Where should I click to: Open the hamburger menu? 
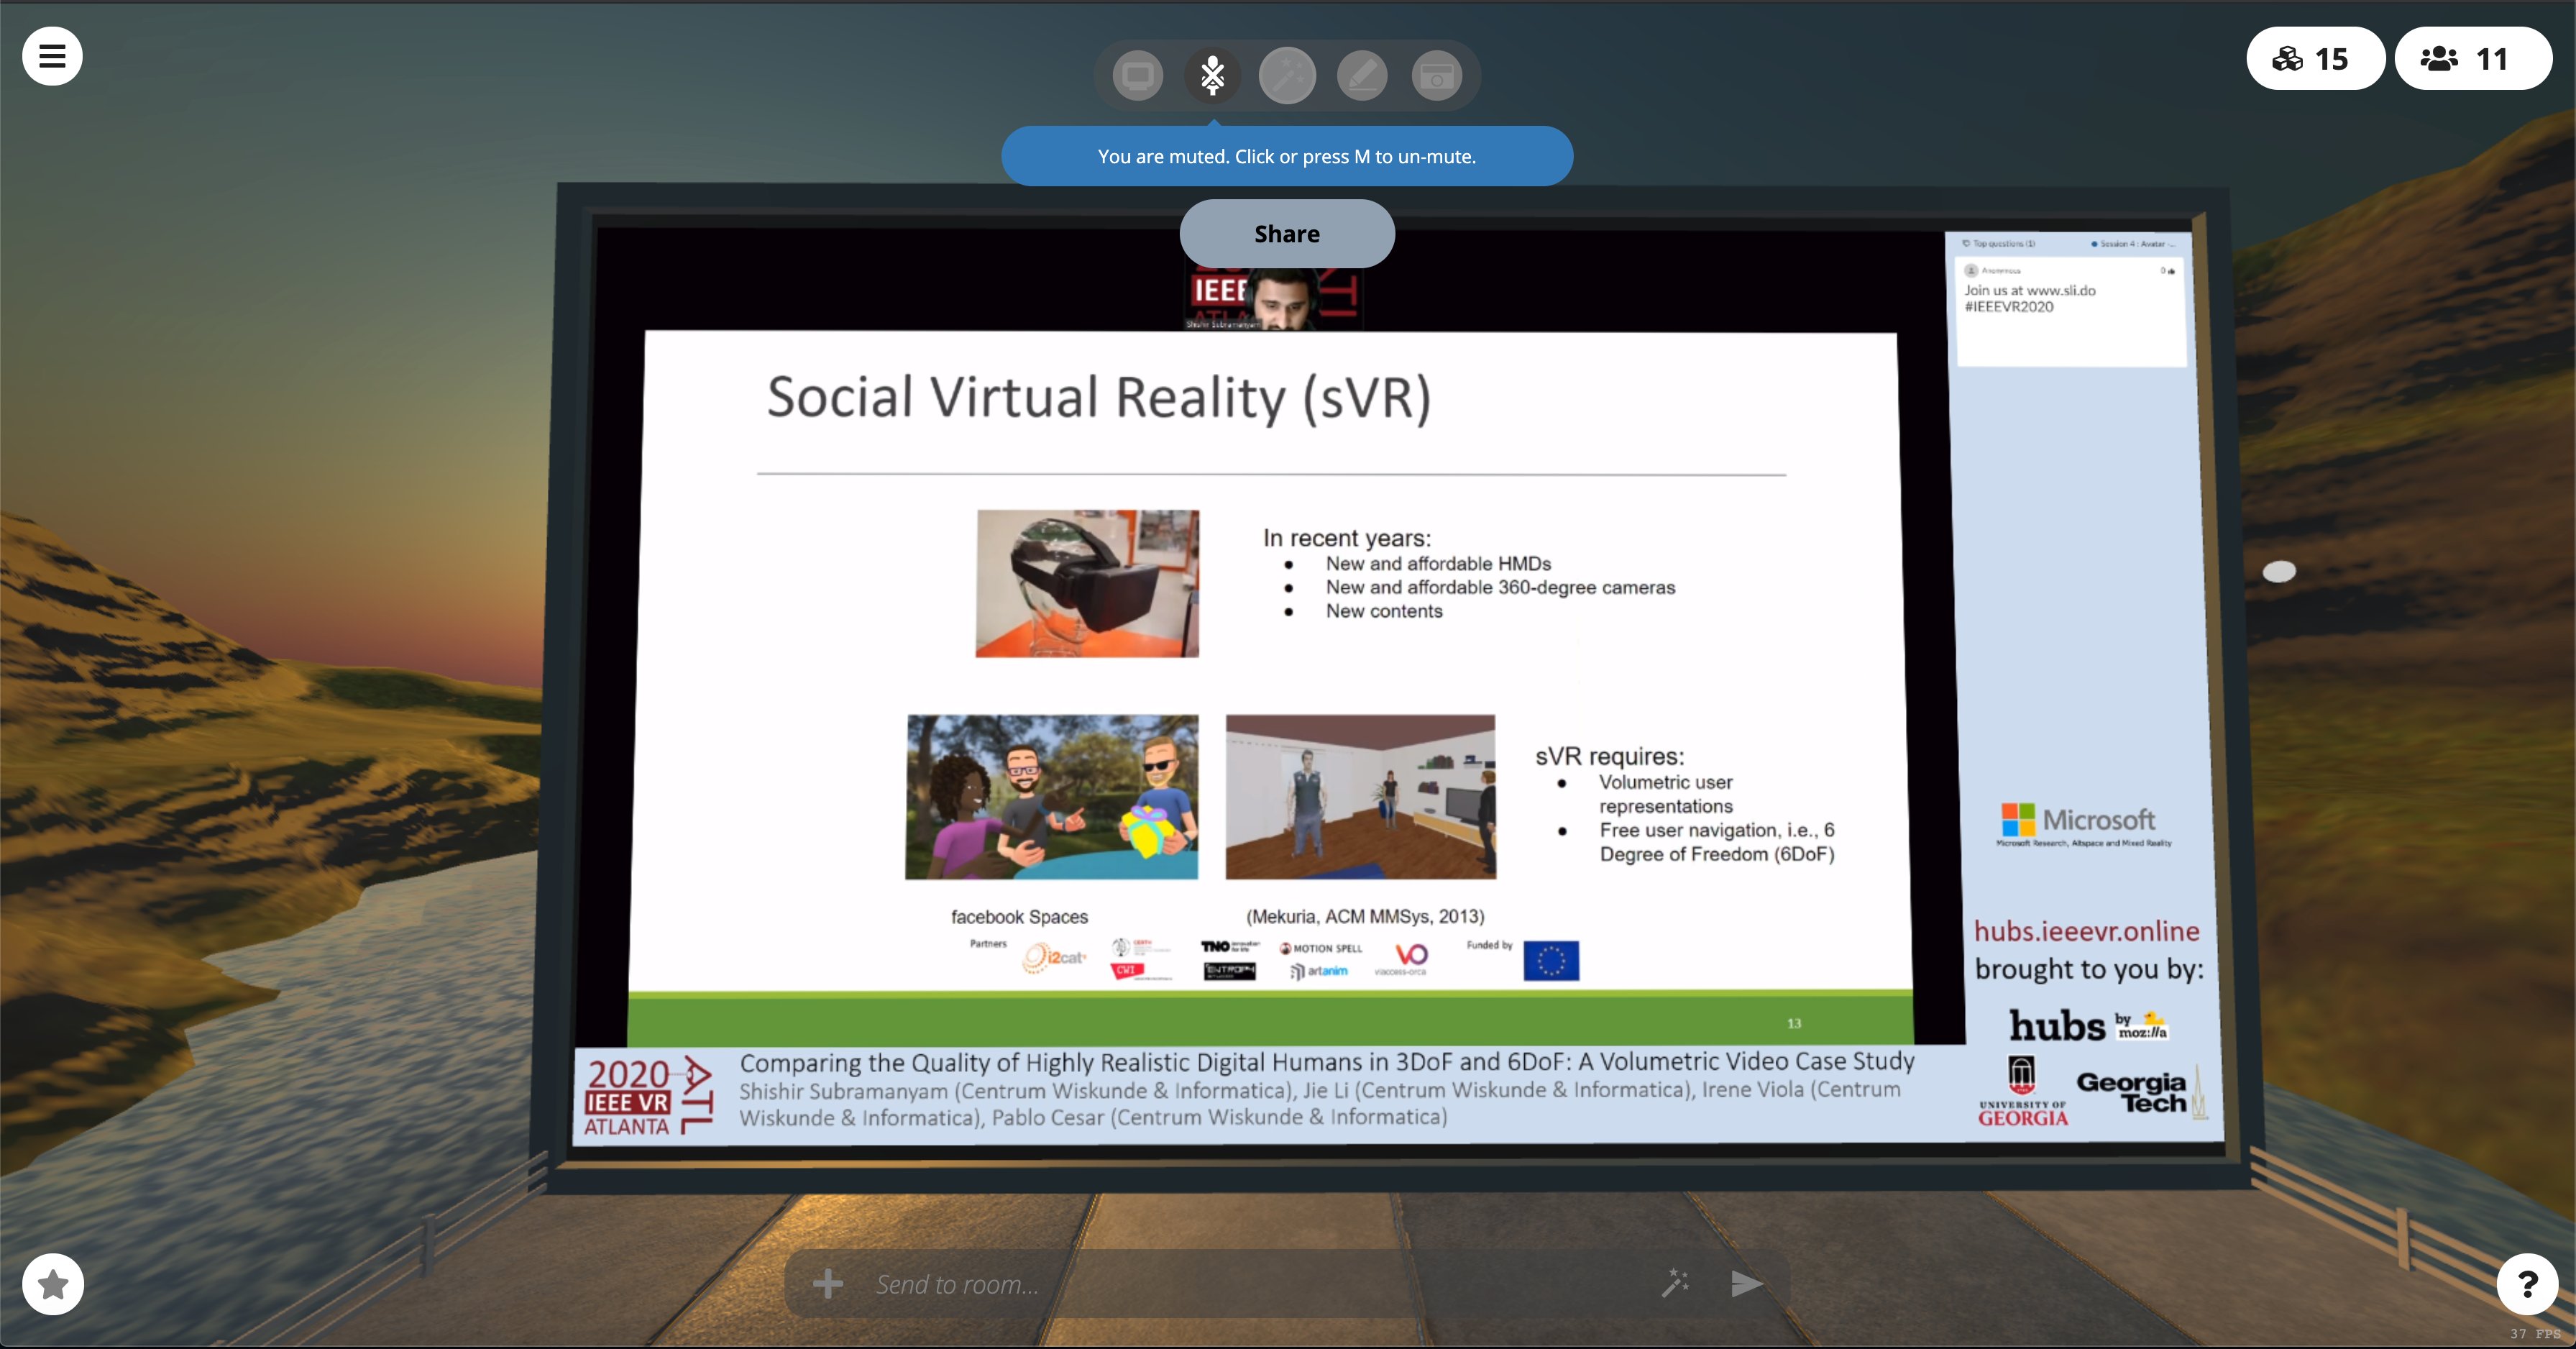coord(52,56)
